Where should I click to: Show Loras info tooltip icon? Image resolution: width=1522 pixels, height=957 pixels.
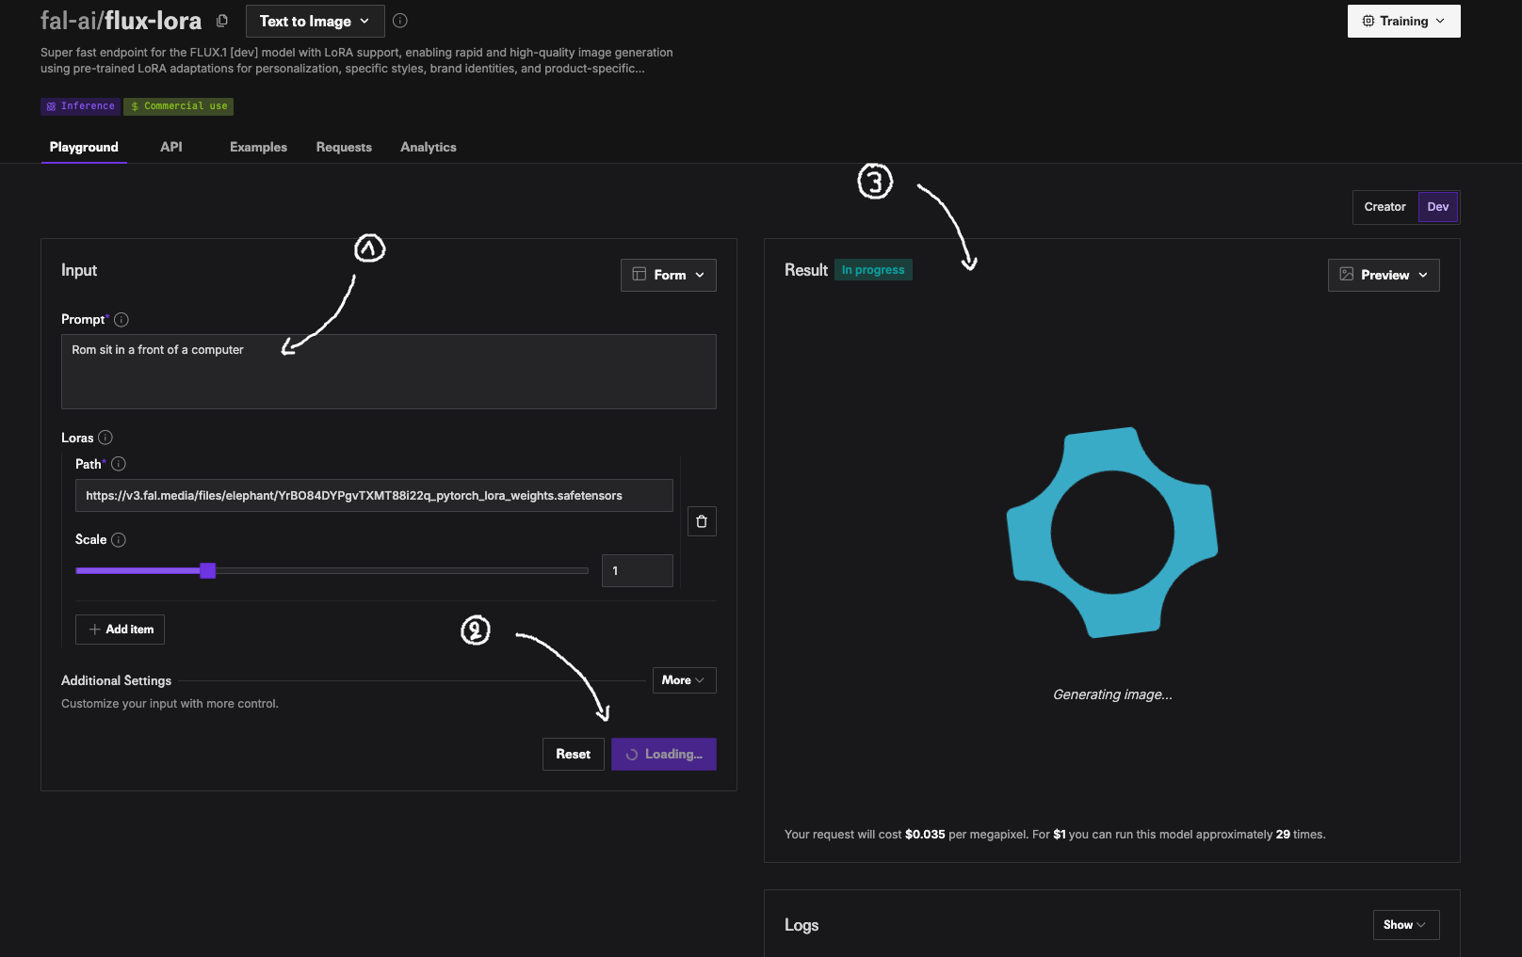tap(105, 438)
